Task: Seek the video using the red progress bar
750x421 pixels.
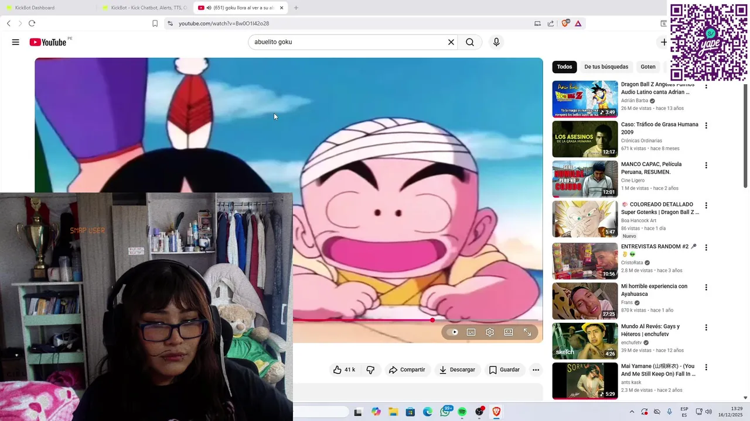Action: (363, 320)
